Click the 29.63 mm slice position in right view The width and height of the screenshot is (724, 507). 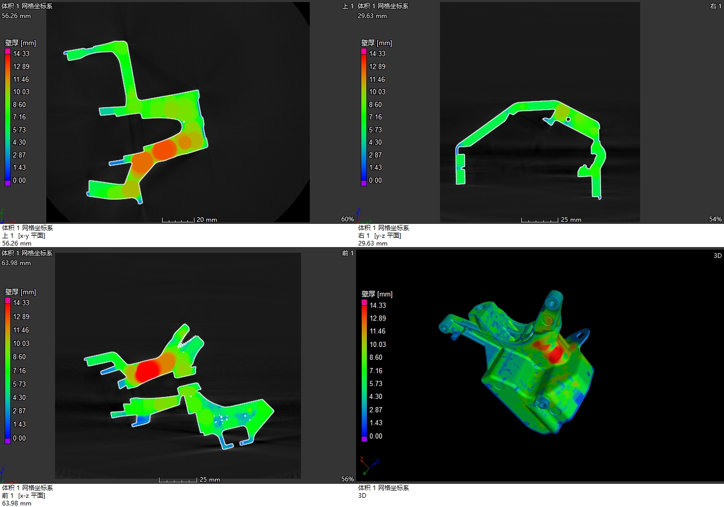tap(372, 16)
